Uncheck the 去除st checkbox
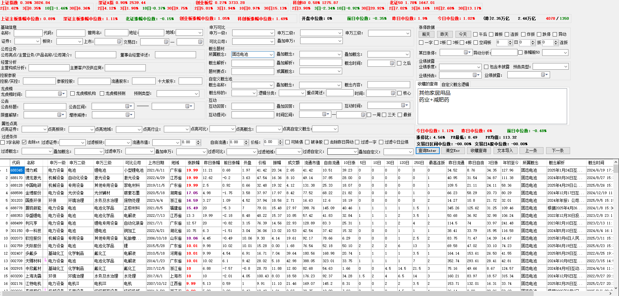 24,142
